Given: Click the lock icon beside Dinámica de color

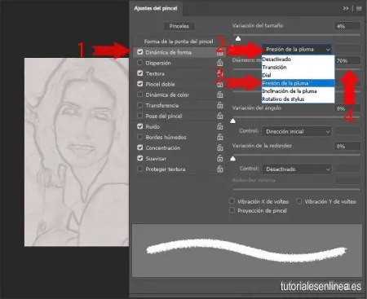Looking at the screenshot, I should pyautogui.click(x=220, y=95).
